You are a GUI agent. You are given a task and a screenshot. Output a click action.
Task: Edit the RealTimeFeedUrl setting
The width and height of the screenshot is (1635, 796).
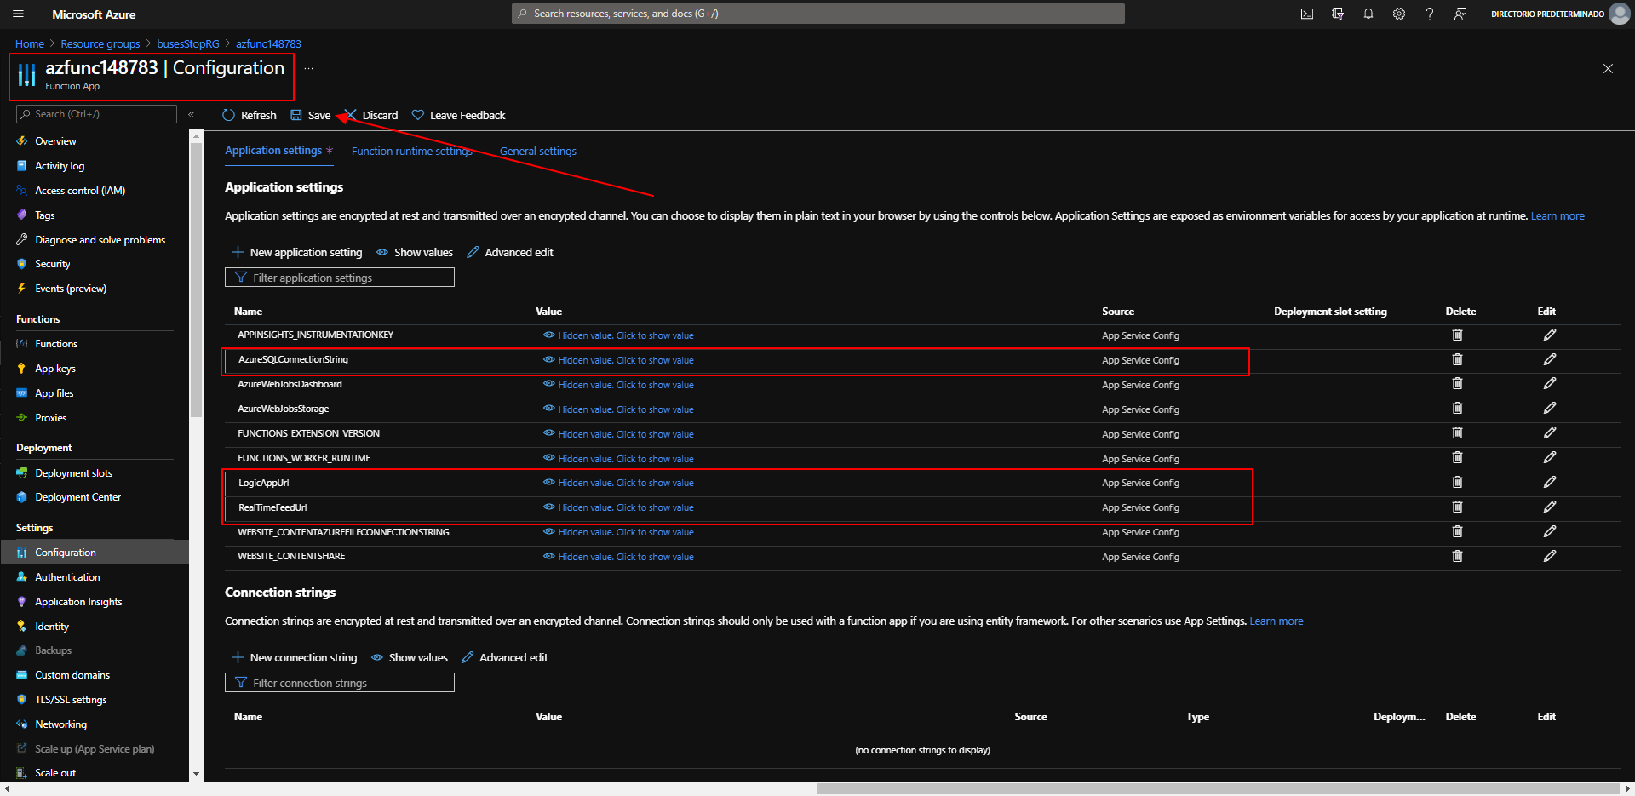pyautogui.click(x=1550, y=507)
